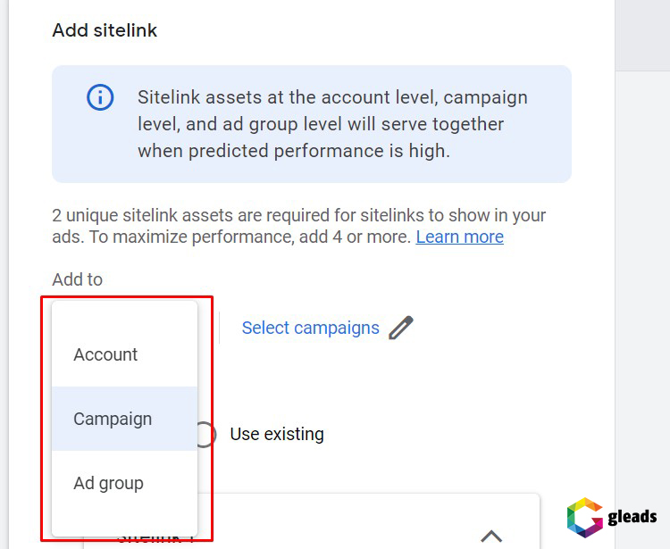The image size is (670, 549).
Task: Collapse the sitelink card with the chevron
Action: [x=490, y=536]
